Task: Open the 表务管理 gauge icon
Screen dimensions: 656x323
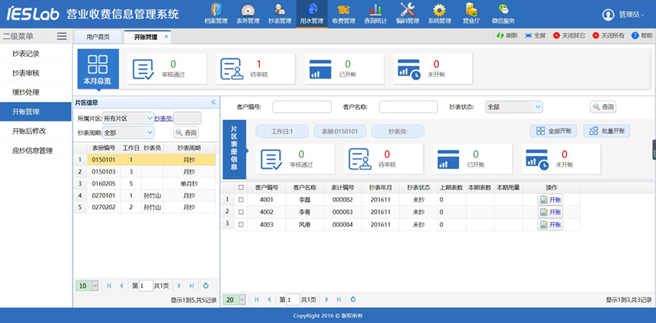Action: (248, 13)
